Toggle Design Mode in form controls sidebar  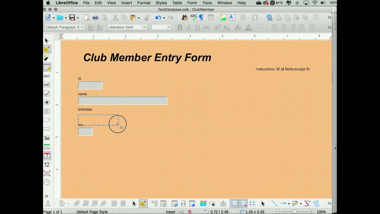tap(47, 49)
